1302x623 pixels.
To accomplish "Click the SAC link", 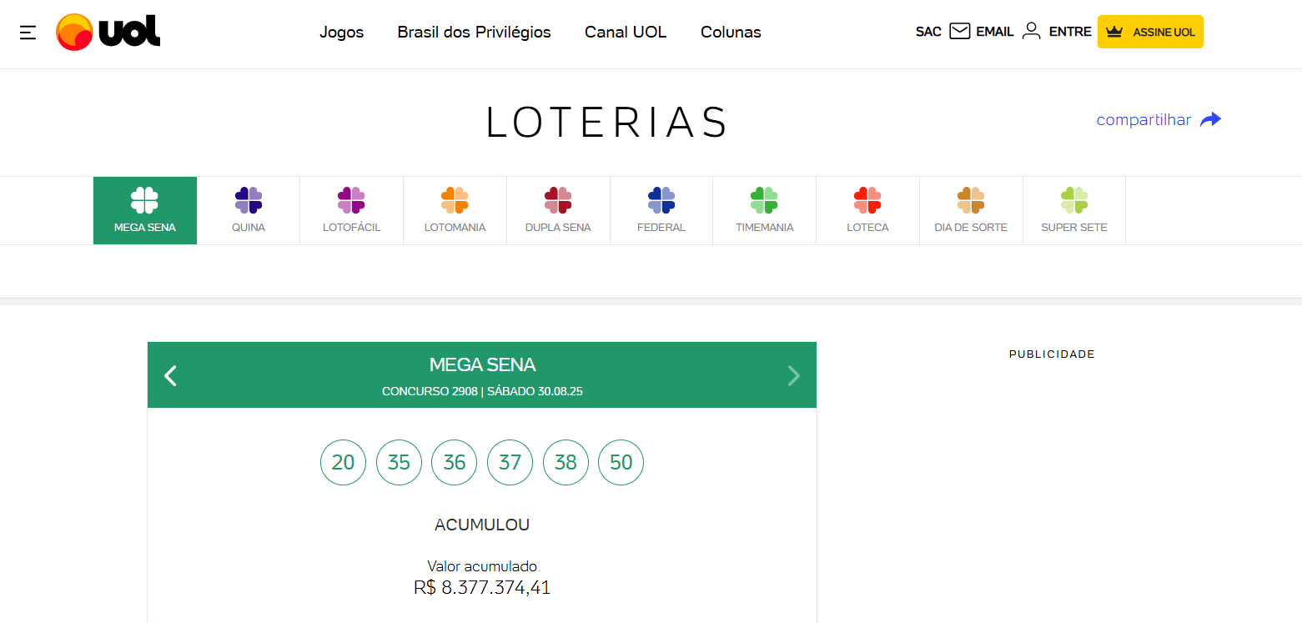I will coord(928,32).
